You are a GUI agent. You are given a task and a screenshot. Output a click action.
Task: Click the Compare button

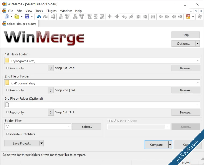coord(156,145)
